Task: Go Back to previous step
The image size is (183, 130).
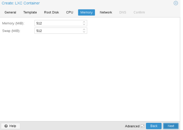Action: click(154, 126)
